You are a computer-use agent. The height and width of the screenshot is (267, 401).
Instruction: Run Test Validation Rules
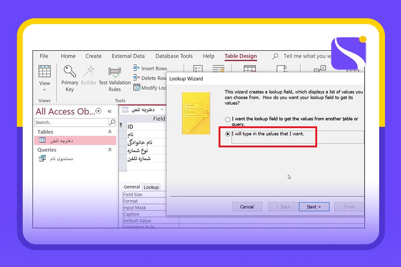click(x=115, y=79)
